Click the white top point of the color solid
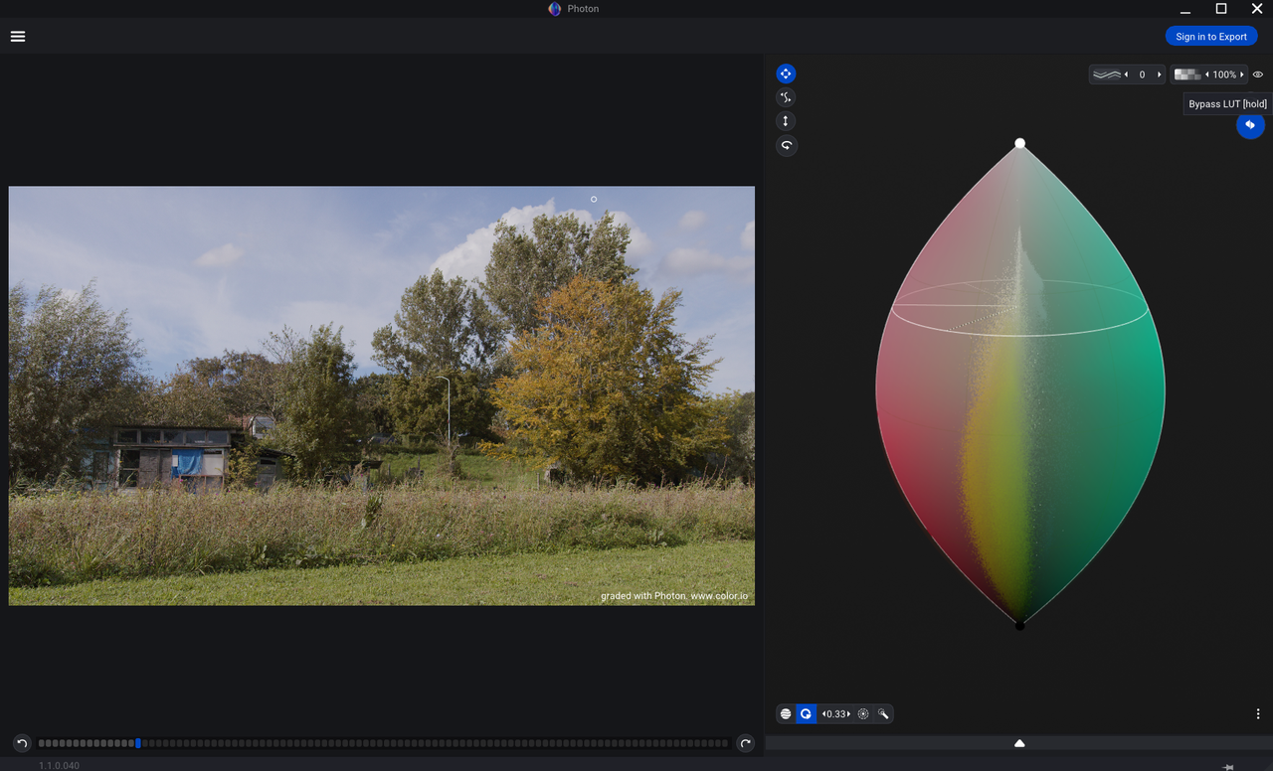 coord(1019,143)
